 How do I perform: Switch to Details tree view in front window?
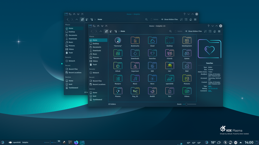(116, 31)
